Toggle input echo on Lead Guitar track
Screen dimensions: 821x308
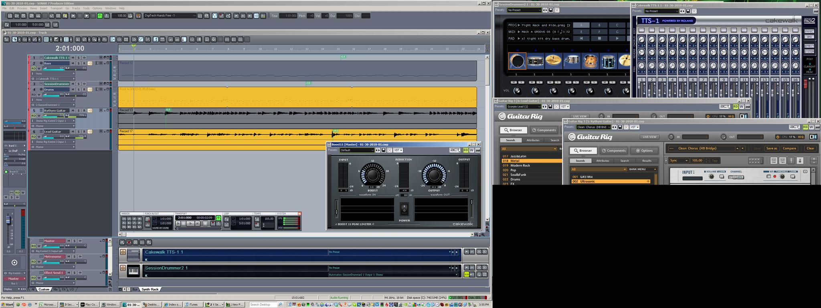coord(90,132)
